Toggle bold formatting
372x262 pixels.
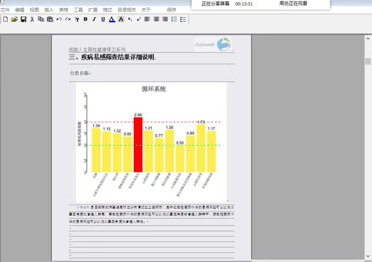point(86,19)
